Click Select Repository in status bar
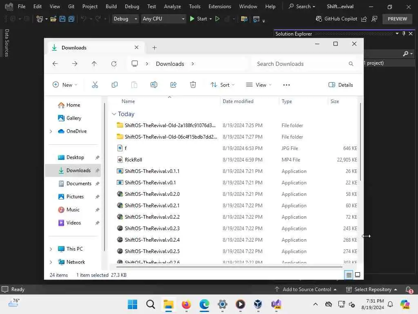418x314 pixels. point(371,289)
